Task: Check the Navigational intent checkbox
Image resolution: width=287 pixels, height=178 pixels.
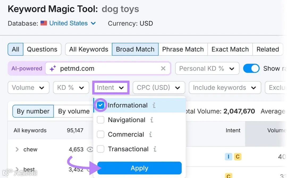Action: point(100,120)
